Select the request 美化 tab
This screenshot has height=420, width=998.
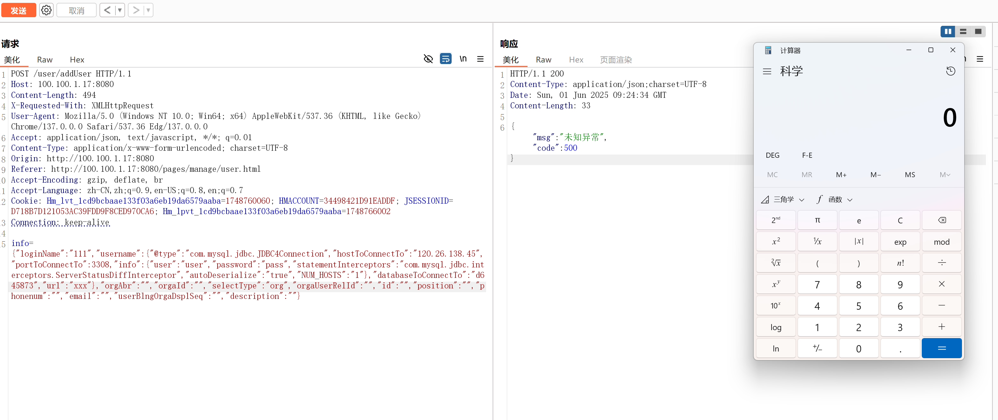(x=12, y=60)
